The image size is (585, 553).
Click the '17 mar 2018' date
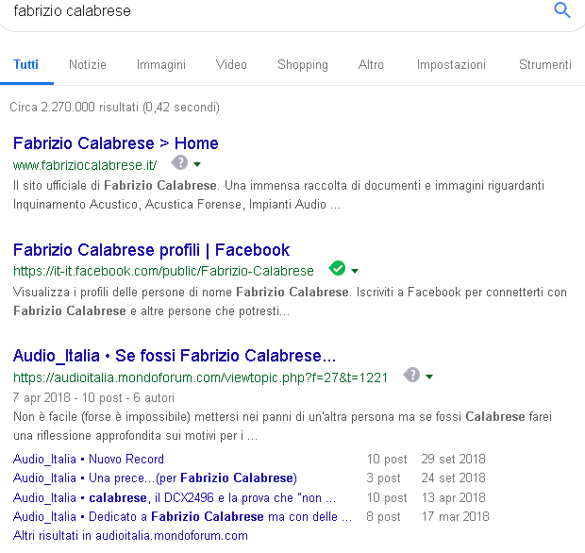click(x=455, y=516)
